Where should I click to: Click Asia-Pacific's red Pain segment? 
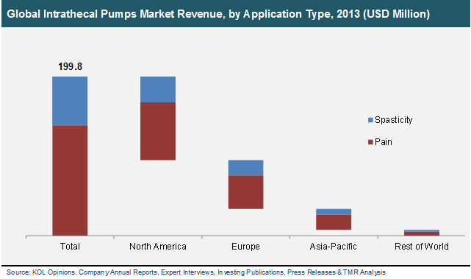[334, 222]
